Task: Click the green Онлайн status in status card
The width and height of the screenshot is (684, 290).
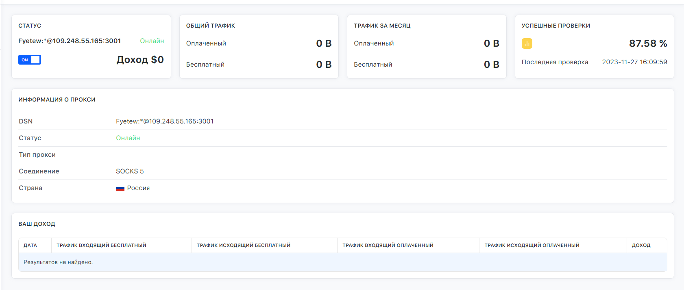Action: tap(152, 41)
